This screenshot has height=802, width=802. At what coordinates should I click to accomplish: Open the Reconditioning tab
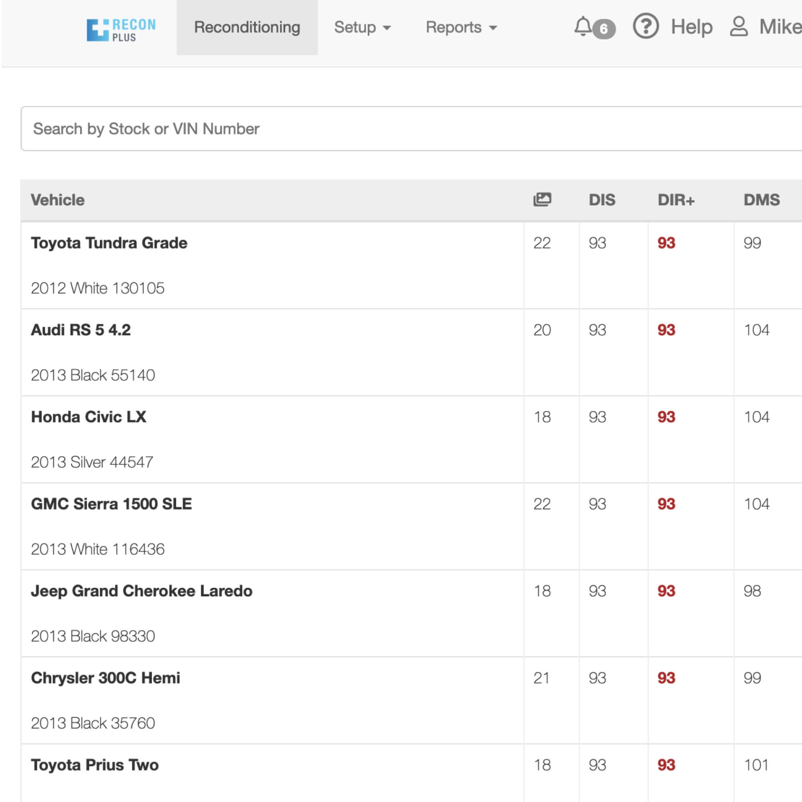247,27
